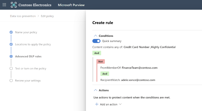Click the Edit policy breadcrumb
Image resolution: width=202 pixels, height=111 pixels.
pos(47,16)
